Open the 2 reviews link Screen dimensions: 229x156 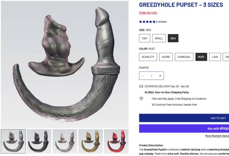tap(161, 22)
